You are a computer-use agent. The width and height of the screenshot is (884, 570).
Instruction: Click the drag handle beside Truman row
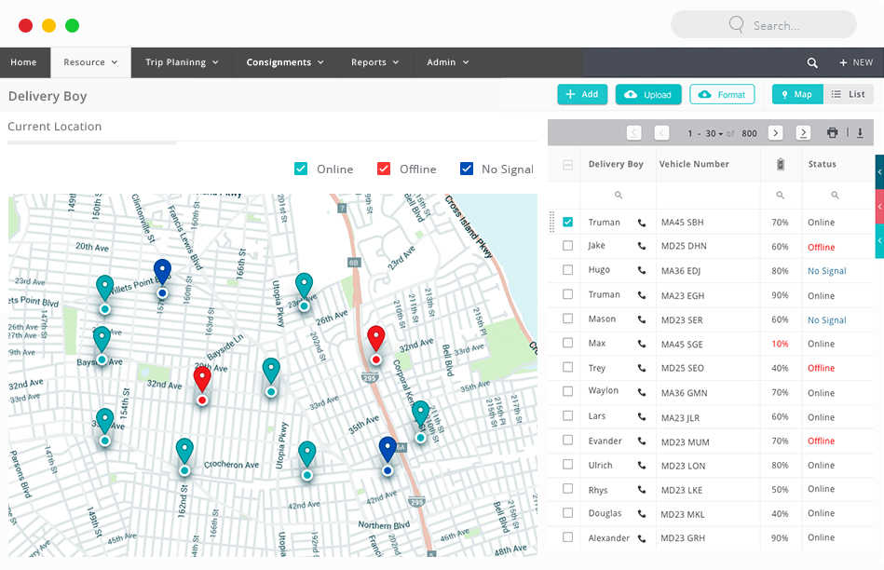pos(551,223)
